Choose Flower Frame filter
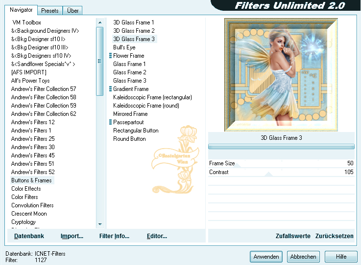 (x=129, y=56)
